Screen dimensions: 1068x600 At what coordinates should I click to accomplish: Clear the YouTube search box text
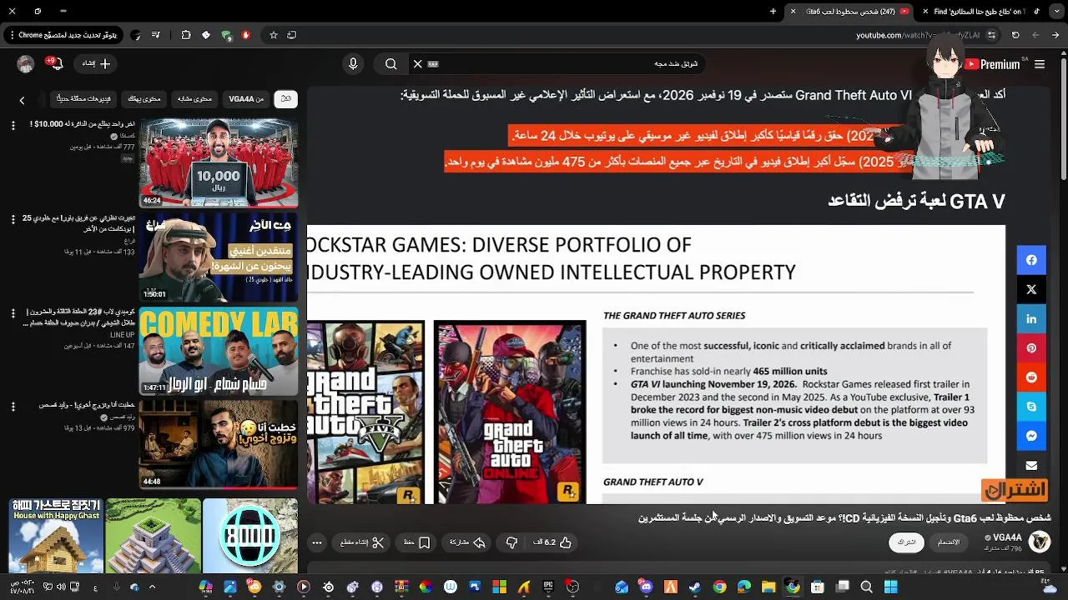[x=418, y=64]
